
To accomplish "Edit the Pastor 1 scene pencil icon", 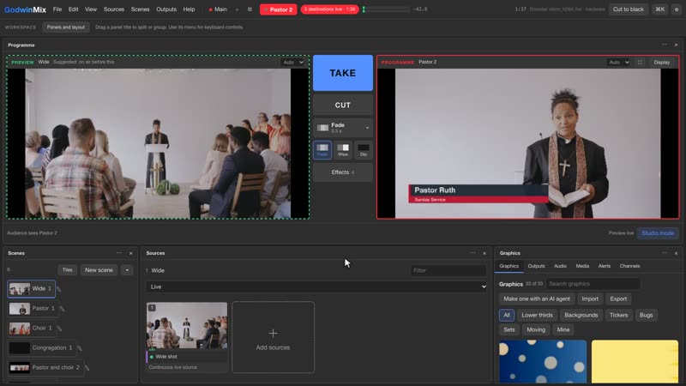I will pyautogui.click(x=62, y=309).
